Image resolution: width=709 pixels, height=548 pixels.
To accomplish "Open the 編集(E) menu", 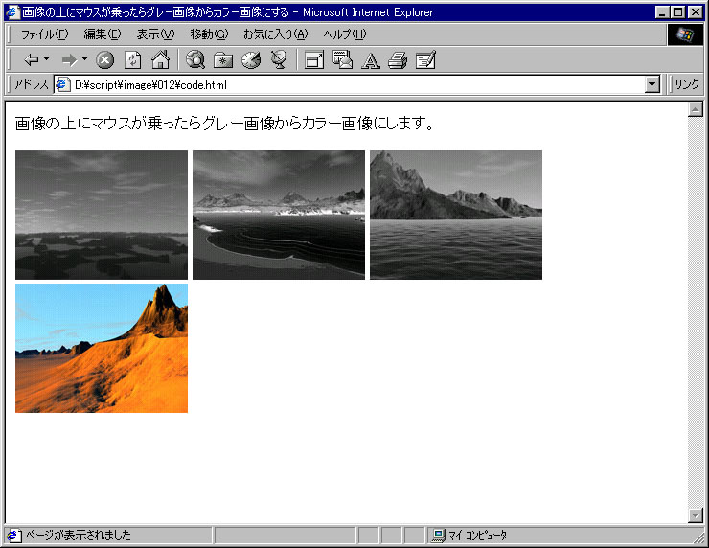I will point(103,34).
